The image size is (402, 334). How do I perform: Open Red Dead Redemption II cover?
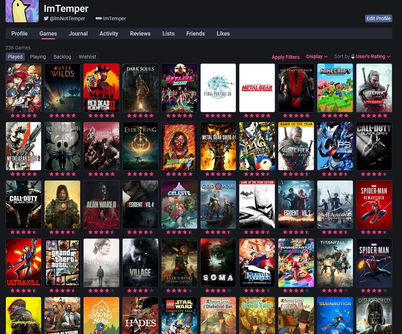pyautogui.click(x=101, y=88)
